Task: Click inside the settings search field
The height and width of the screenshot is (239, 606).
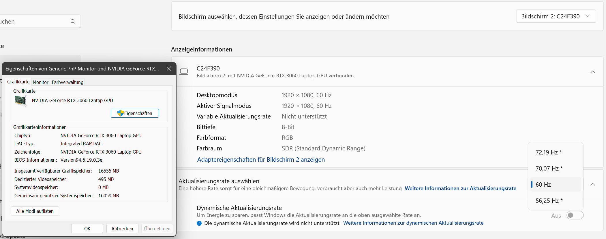Action: point(35,22)
